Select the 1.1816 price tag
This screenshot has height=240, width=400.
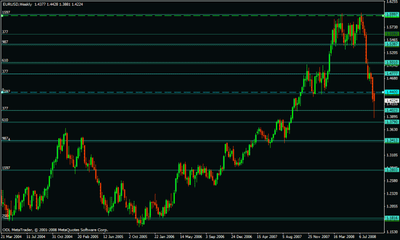tap(392, 218)
